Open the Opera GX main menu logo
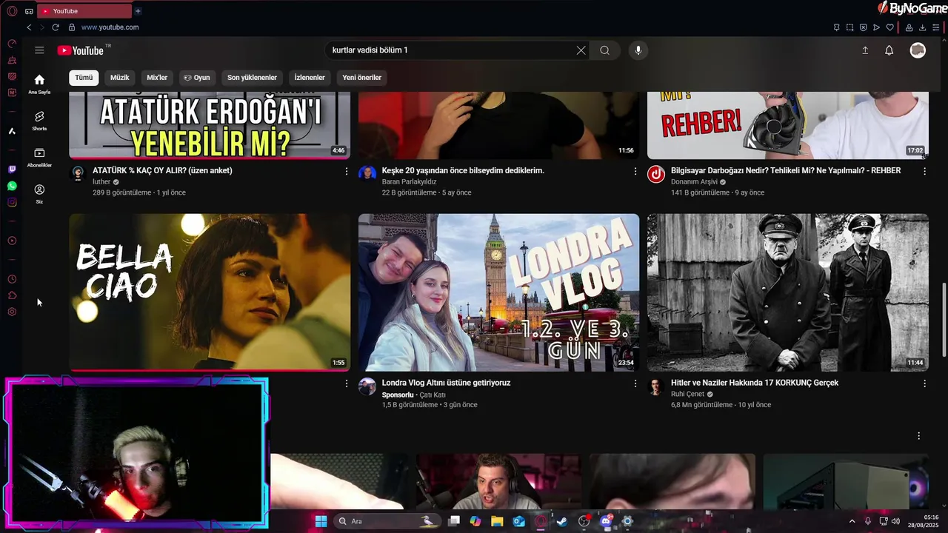This screenshot has width=948, height=533. coord(12,11)
